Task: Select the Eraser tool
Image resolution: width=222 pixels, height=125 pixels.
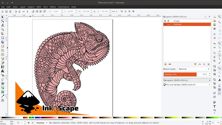Action: (2, 80)
